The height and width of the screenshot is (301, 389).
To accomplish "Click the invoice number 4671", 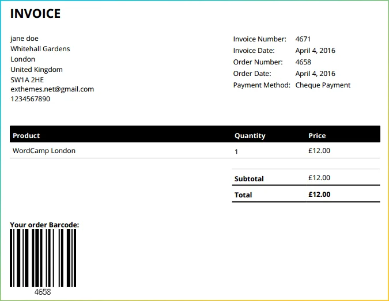I will pos(303,39).
